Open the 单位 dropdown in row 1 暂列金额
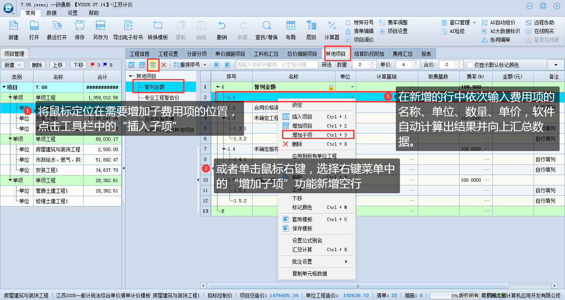 pos(352,87)
